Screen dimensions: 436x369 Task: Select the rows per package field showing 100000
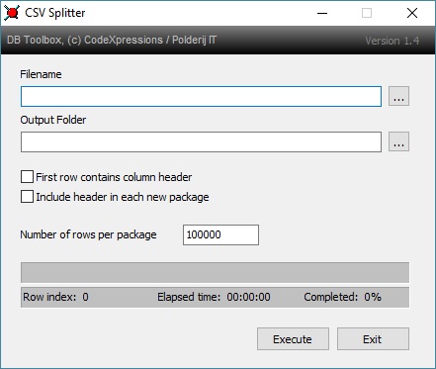coord(220,234)
